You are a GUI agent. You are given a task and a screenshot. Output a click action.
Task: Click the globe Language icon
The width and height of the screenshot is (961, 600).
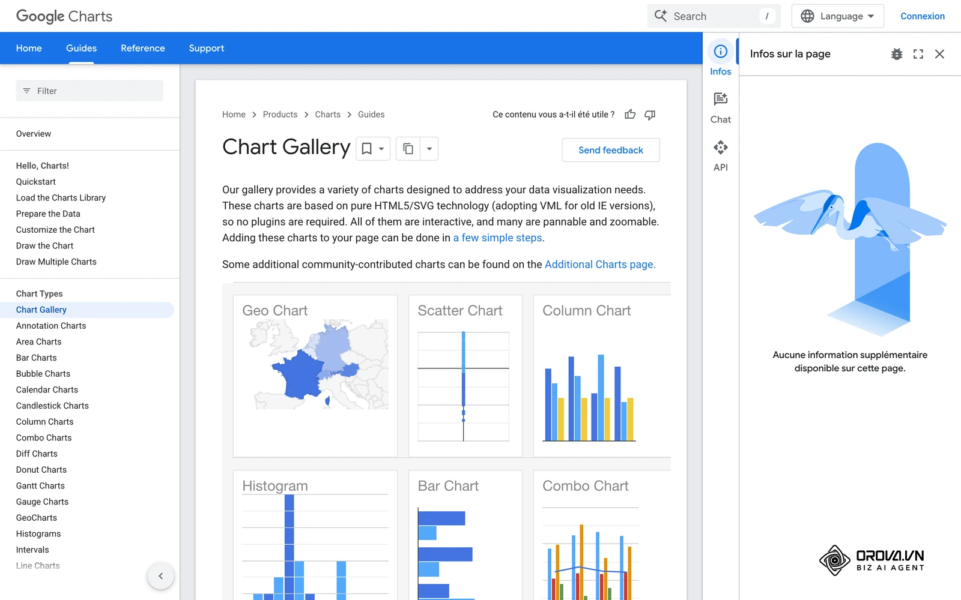(808, 16)
